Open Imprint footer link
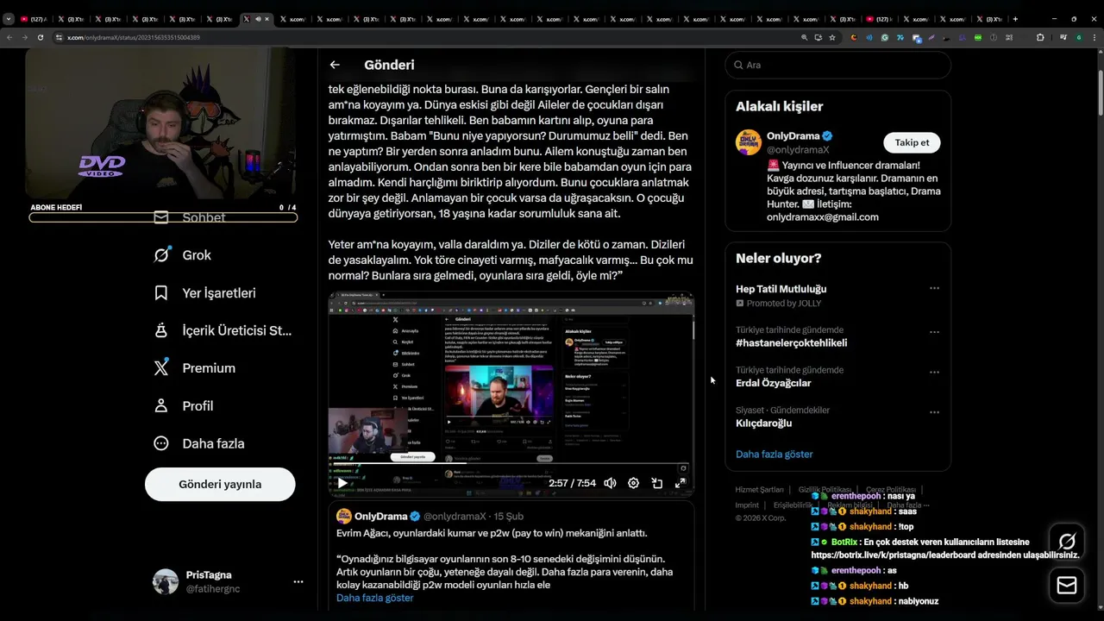This screenshot has height=621, width=1104. click(x=747, y=505)
